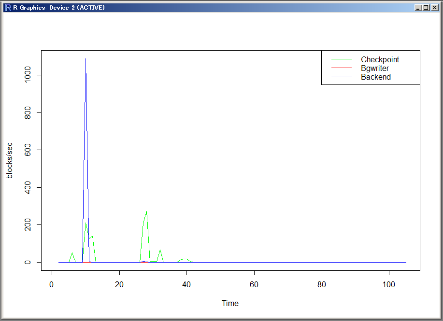Image resolution: width=443 pixels, height=321 pixels.
Task: Click the green Checkpoint peak near time 28
Action: coord(146,211)
